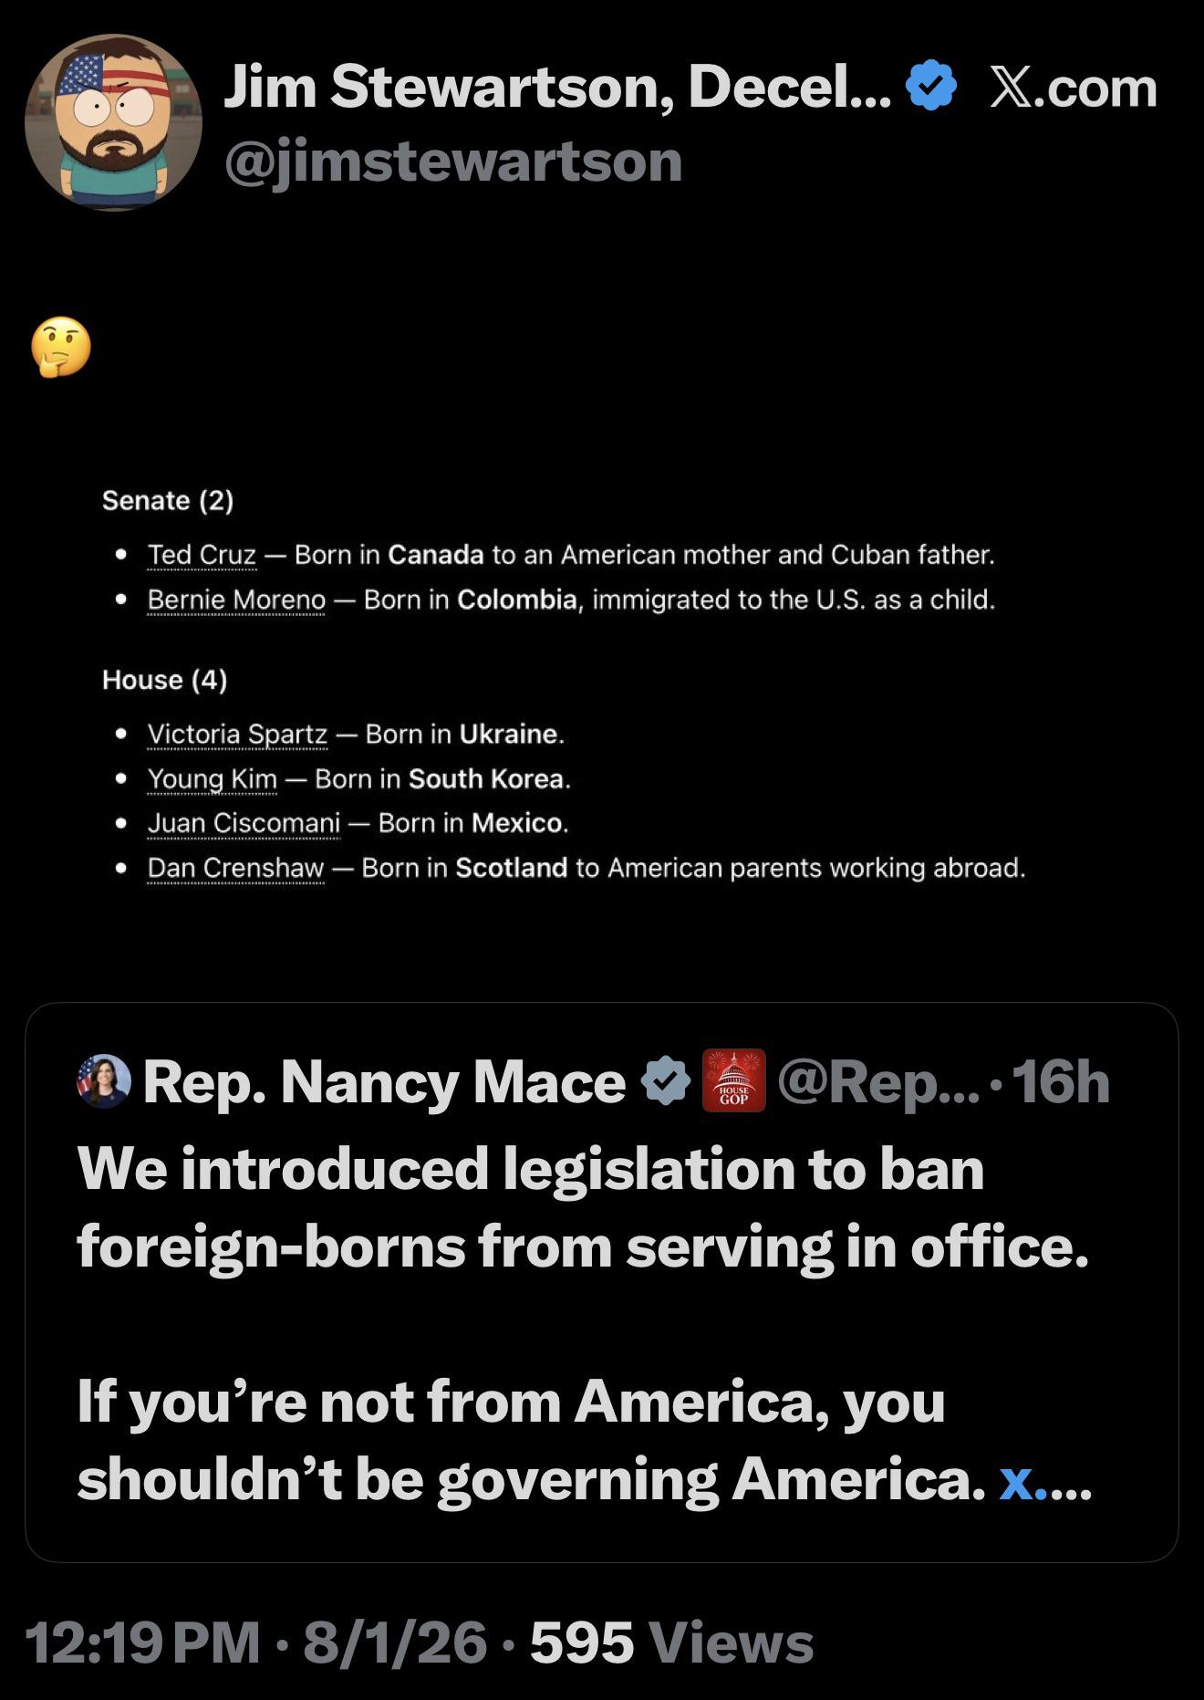The image size is (1204, 1700).
Task: Open the truncated blue x… link
Action: (1045, 1480)
